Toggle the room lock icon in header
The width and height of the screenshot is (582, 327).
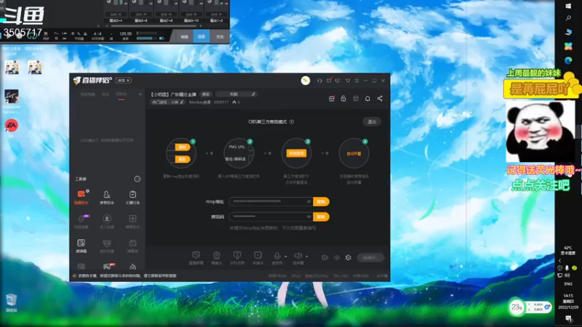(343, 99)
